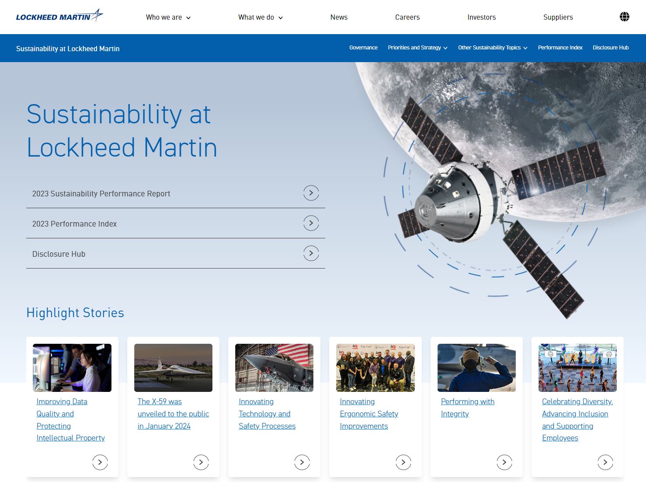Open Governance in the blue sub-navigation

tap(363, 48)
